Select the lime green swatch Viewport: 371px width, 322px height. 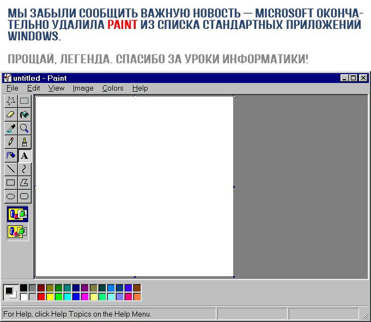pyautogui.click(x=59, y=297)
